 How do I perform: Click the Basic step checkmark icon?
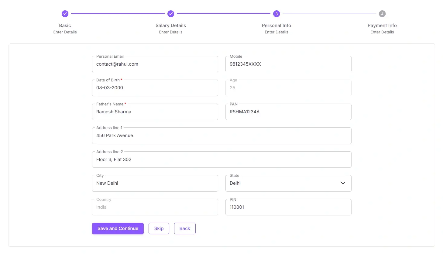pos(65,14)
